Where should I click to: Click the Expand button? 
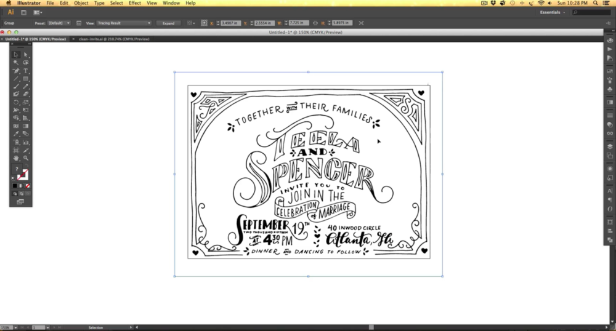click(x=168, y=23)
